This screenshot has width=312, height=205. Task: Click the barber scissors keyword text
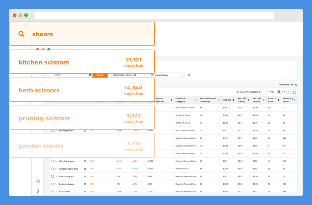click(x=66, y=184)
